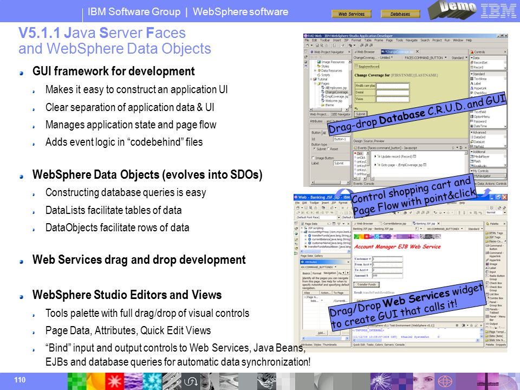Click the Transfer Funds button

click(x=367, y=284)
